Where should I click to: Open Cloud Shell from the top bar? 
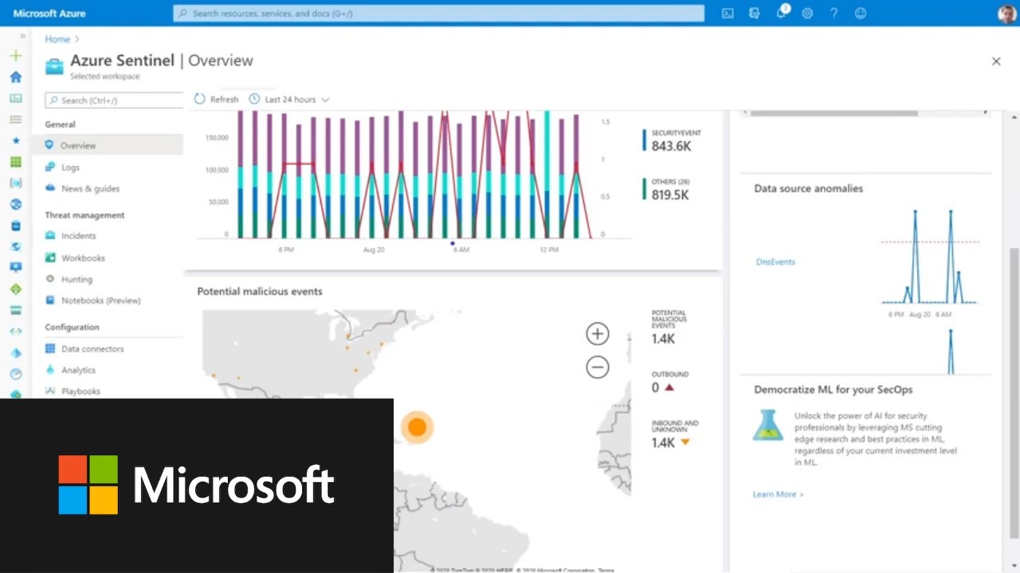pyautogui.click(x=728, y=14)
